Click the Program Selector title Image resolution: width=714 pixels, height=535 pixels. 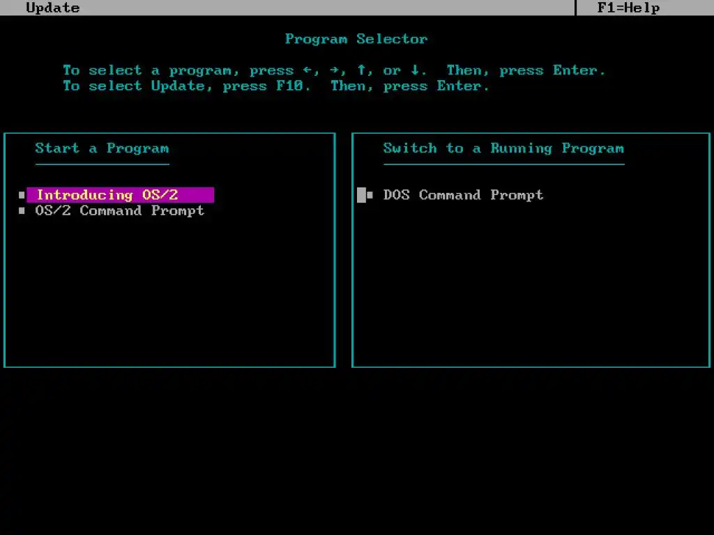tap(356, 39)
